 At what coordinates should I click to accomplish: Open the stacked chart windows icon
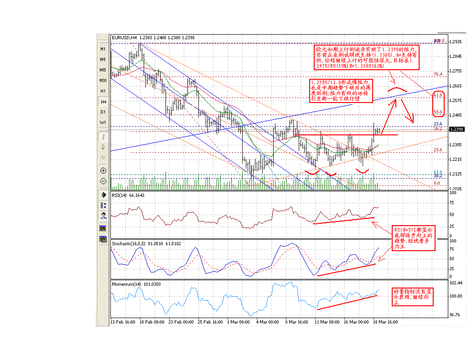[x=103, y=239]
